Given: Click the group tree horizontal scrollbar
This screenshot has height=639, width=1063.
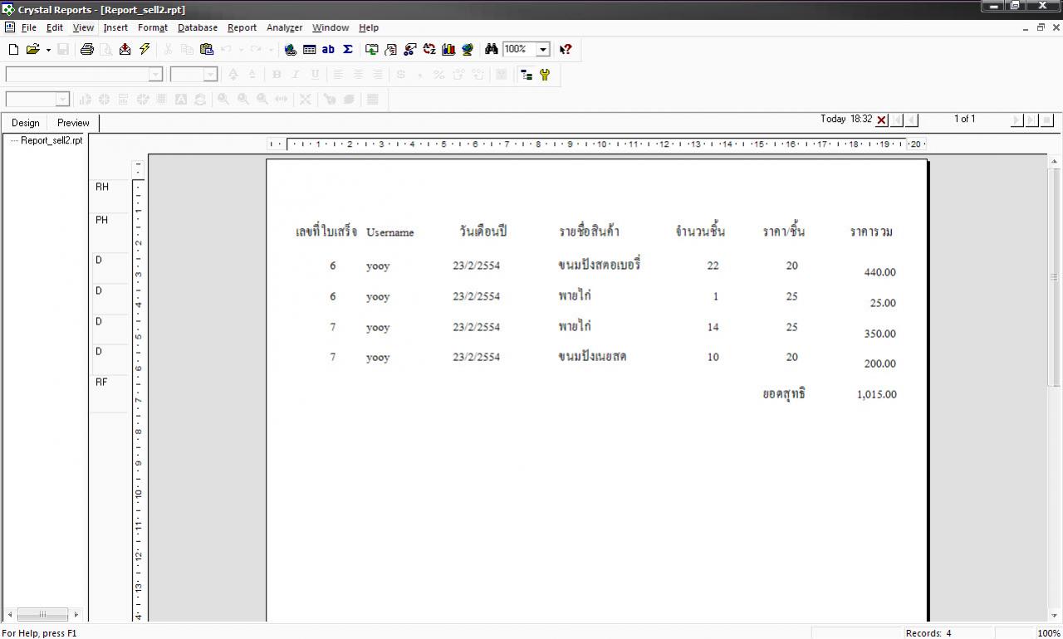Looking at the screenshot, I should pyautogui.click(x=42, y=615).
